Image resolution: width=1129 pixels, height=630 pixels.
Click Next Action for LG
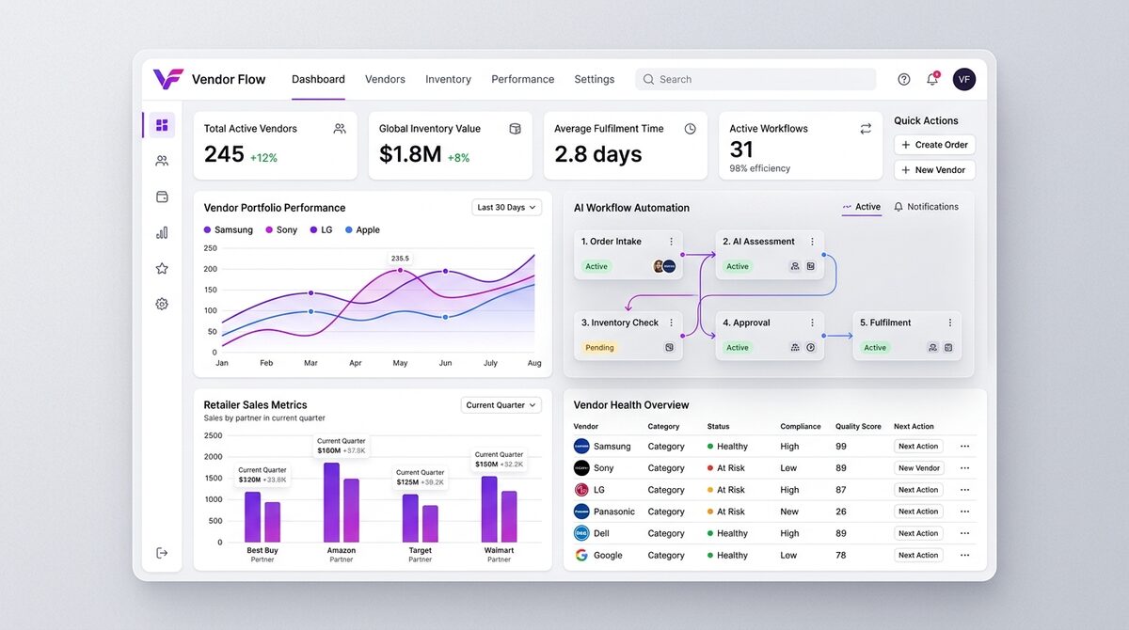[918, 490]
